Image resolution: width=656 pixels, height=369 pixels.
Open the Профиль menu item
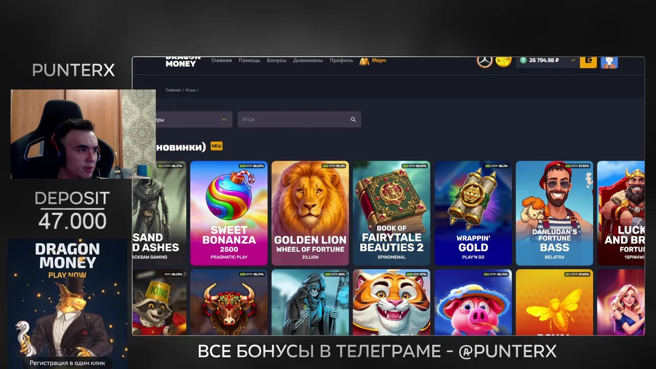pyautogui.click(x=341, y=60)
